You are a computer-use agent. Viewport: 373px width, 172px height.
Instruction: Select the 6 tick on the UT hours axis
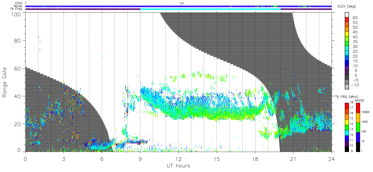point(102,159)
